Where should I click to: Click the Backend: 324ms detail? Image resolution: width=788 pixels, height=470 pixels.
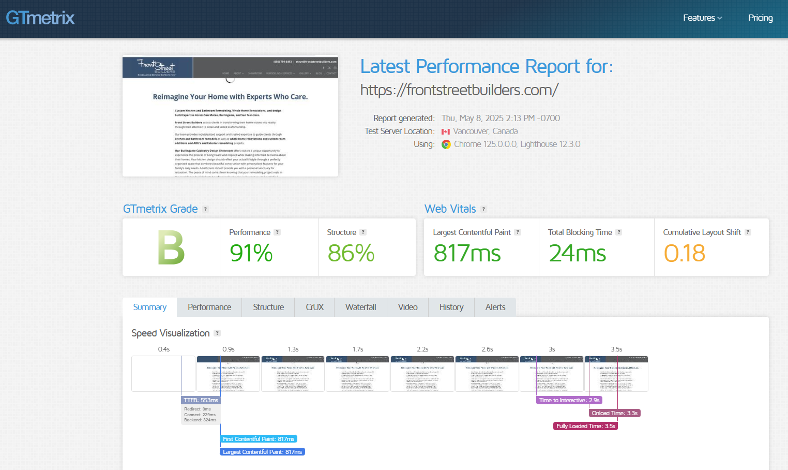(x=200, y=420)
